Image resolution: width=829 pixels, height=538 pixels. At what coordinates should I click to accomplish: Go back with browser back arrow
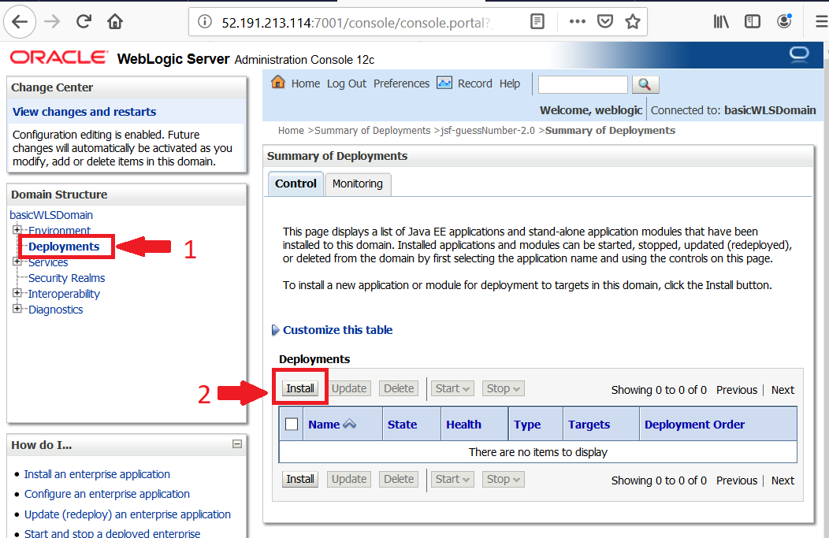(20, 22)
